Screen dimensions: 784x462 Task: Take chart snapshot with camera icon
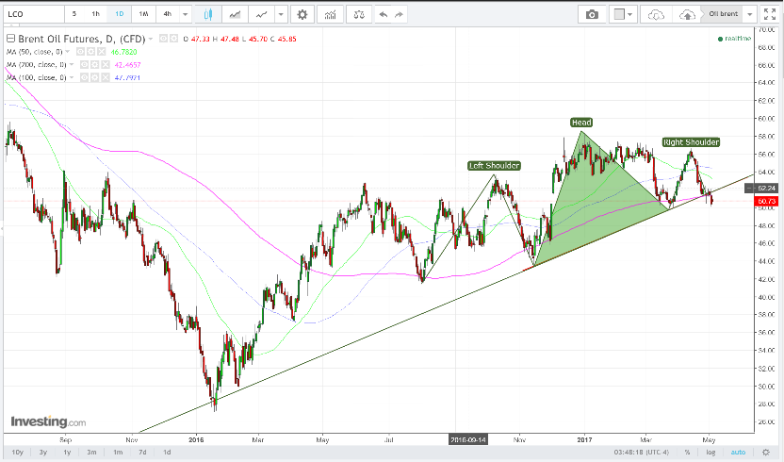(592, 14)
